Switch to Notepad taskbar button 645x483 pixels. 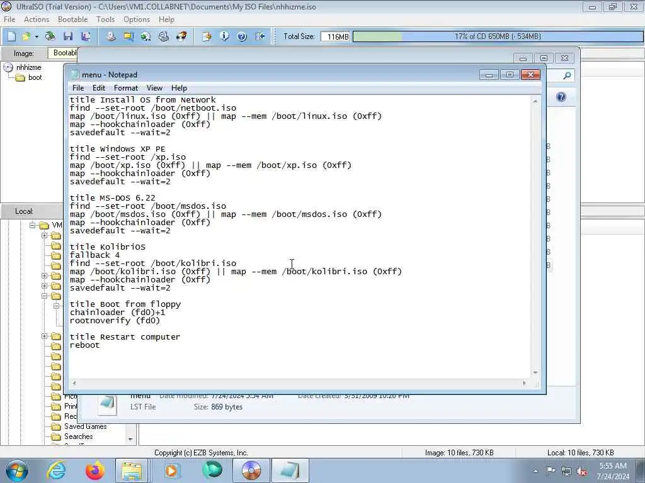pyautogui.click(x=290, y=470)
